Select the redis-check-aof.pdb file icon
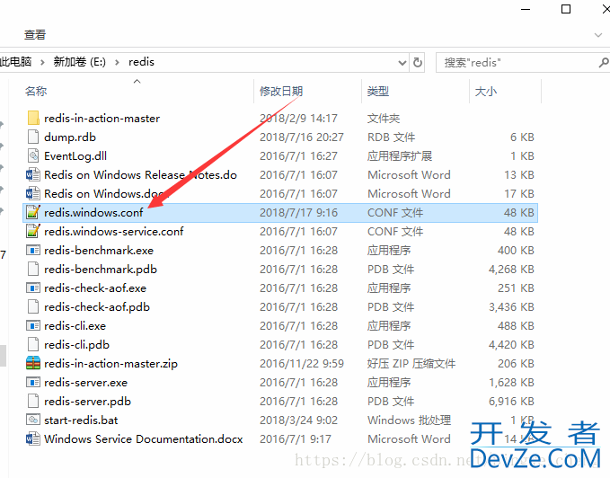 pos(33,306)
